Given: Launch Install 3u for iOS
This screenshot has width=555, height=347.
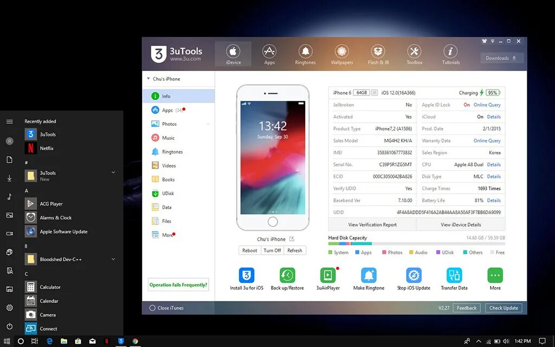Looking at the screenshot, I should coord(247,279).
